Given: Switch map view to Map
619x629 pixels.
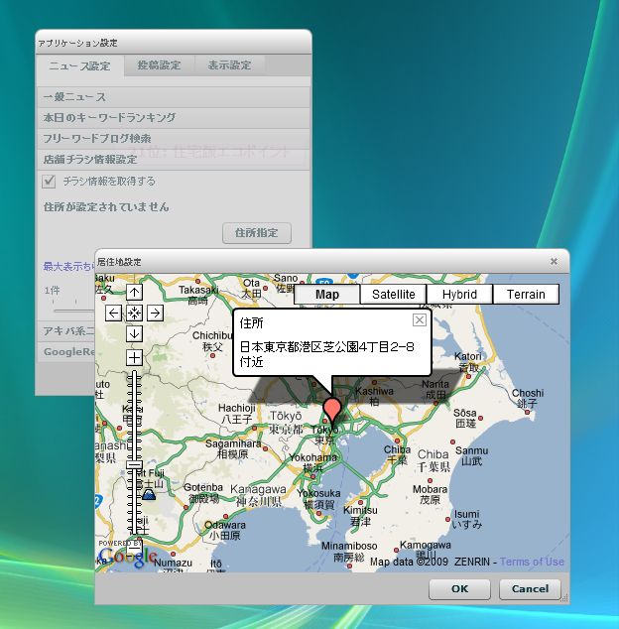Looking at the screenshot, I should click(327, 294).
